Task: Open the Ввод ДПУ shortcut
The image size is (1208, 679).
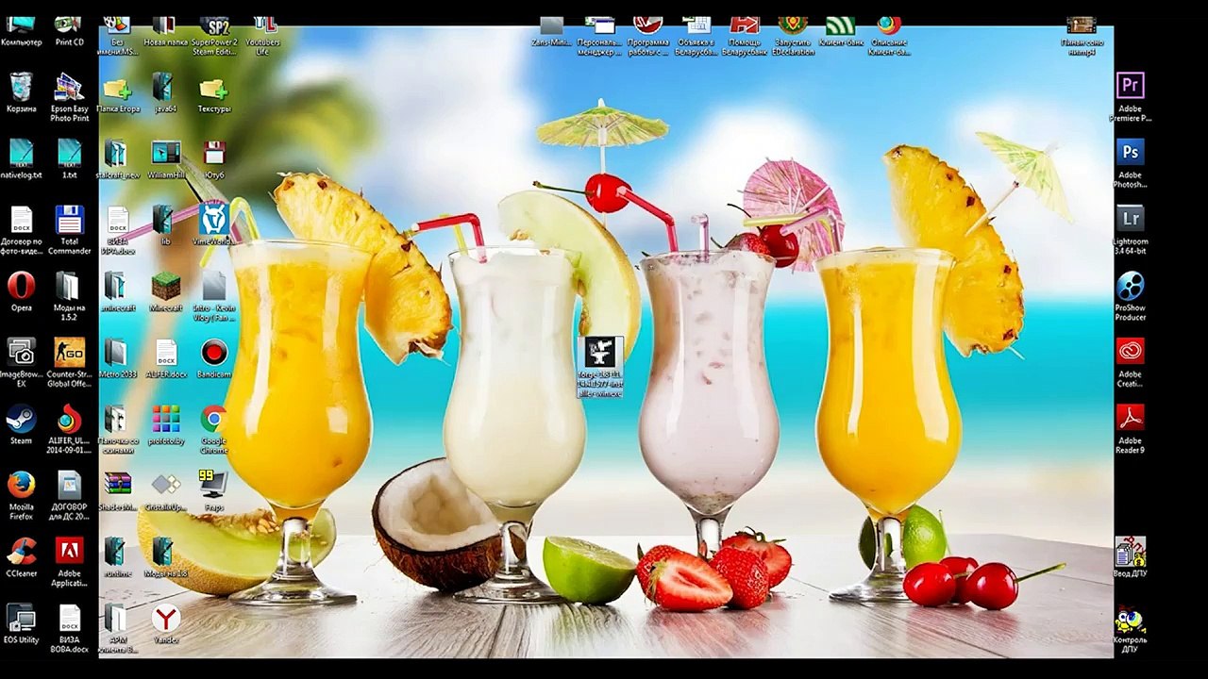Action: click(1130, 557)
